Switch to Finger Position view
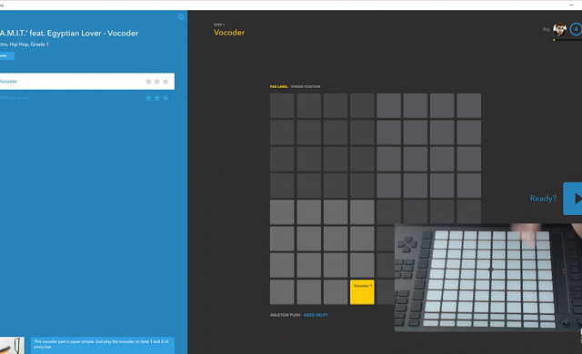The image size is (582, 354). coord(306,86)
